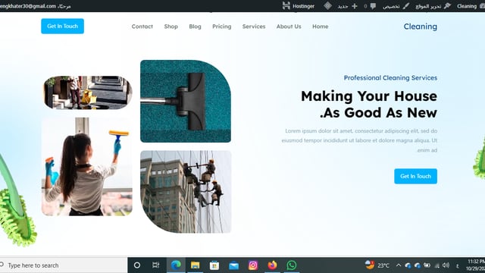This screenshot has width=485, height=273.
Task: Click the Edit Site pin icon
Action: click(x=447, y=6)
